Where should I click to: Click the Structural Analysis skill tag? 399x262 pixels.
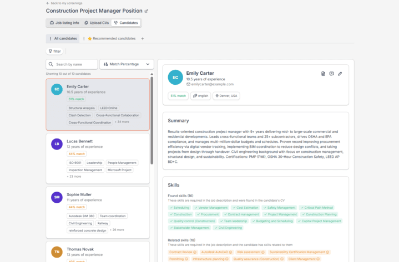(82, 108)
